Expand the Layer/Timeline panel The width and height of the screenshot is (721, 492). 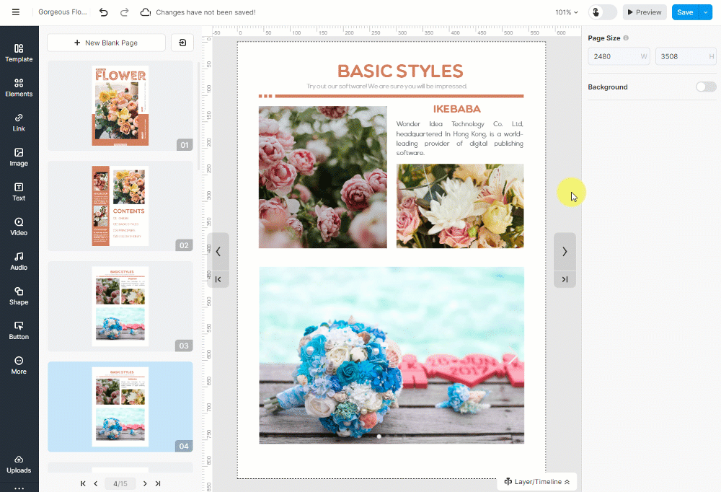[x=536, y=481]
